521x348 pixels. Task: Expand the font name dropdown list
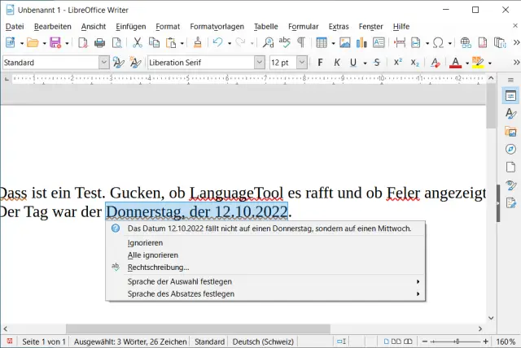tap(260, 63)
